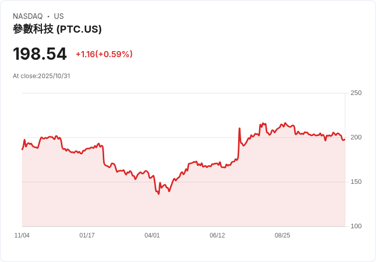376x262 pixels.
Task: Select the 04/01 date on x-axis
Action: pyautogui.click(x=152, y=235)
